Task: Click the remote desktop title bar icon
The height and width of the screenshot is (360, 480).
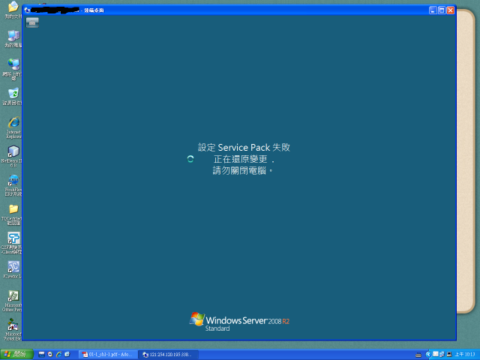Action: (x=28, y=10)
